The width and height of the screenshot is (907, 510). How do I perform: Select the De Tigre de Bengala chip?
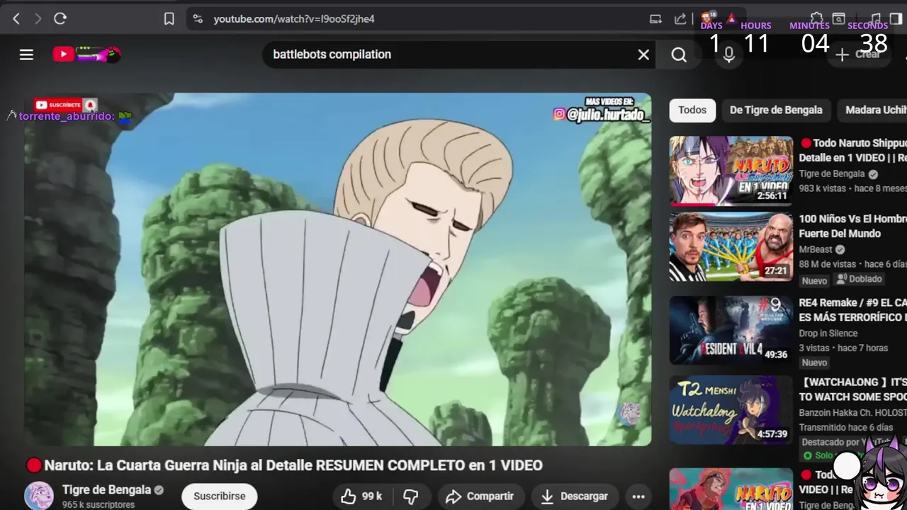(776, 110)
